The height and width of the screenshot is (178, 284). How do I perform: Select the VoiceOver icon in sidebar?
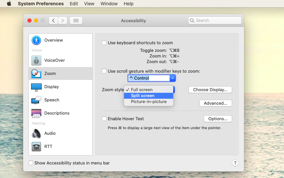(36, 60)
